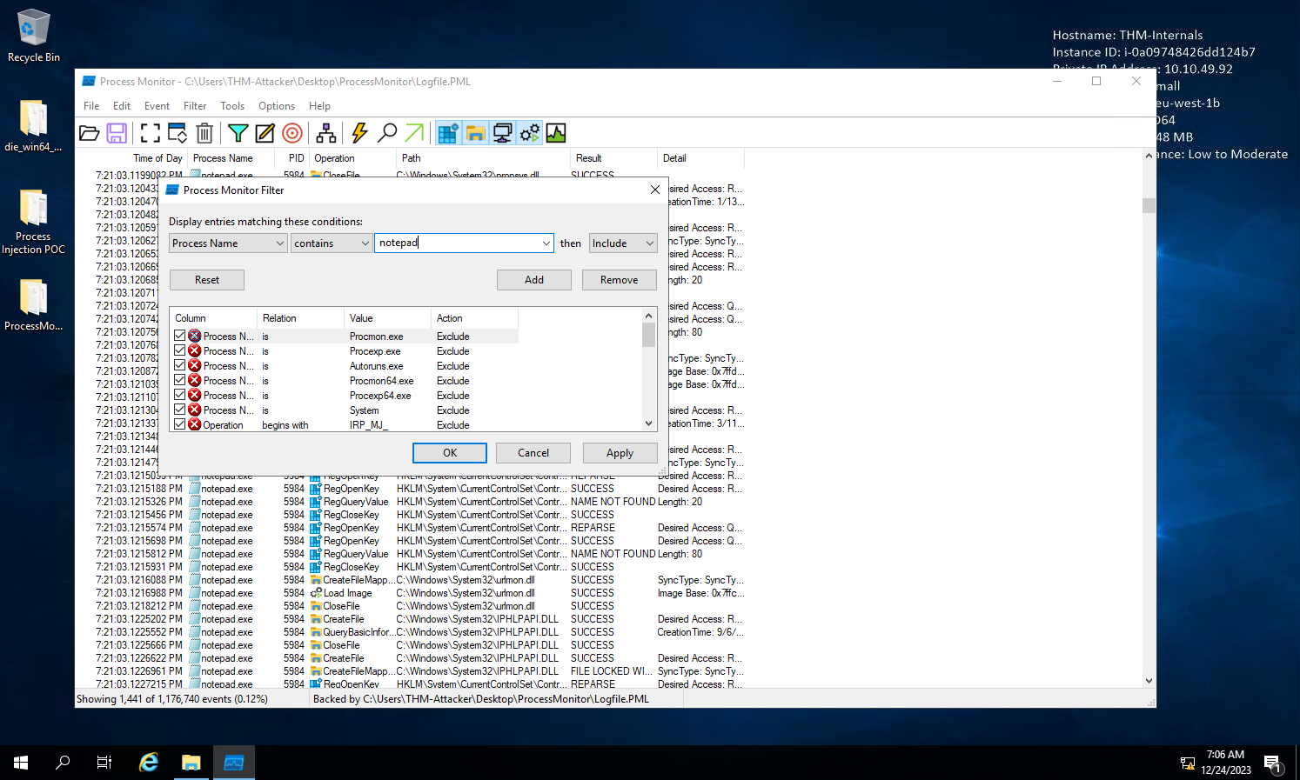Click the green Filter funnel toolbar icon
The image size is (1300, 780).
tap(238, 133)
